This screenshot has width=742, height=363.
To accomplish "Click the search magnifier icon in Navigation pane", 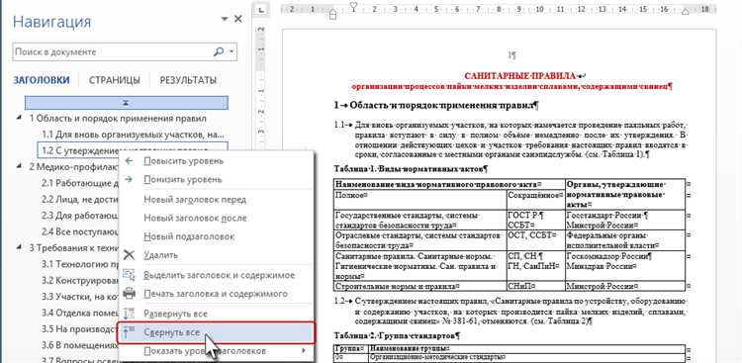I will tap(219, 52).
